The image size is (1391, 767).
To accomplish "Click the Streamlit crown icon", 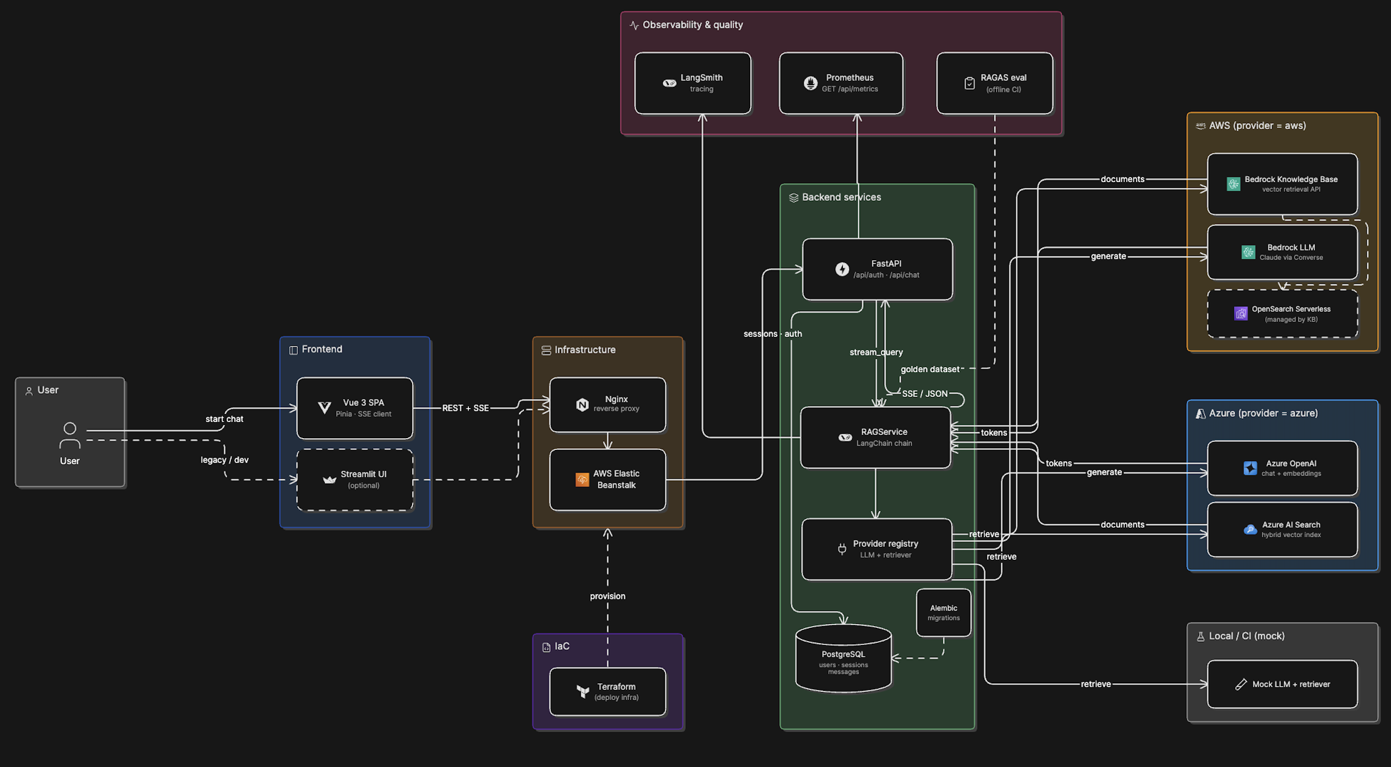I will [329, 479].
